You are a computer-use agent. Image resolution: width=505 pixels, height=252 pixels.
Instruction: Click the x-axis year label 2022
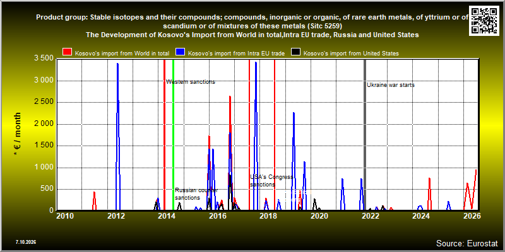point(370,216)
